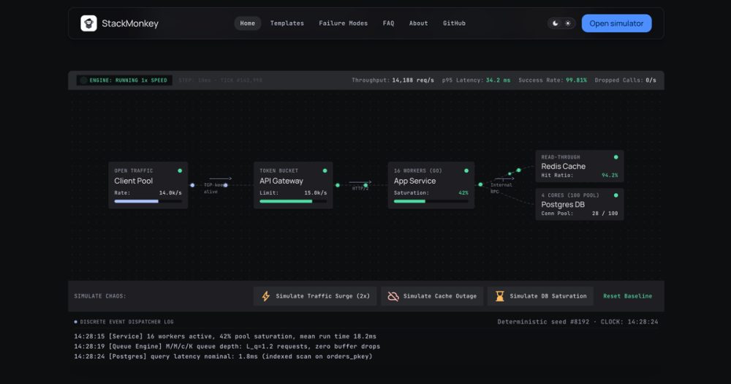The image size is (731, 384).
Task: Click the Saturation 42% value
Action: point(463,192)
